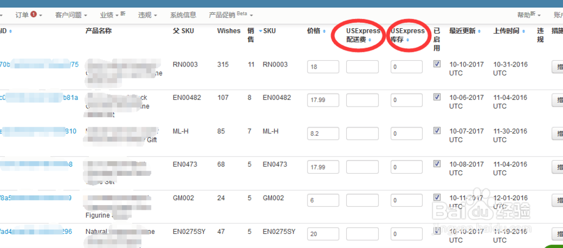Edit price field showing 18
The height and width of the screenshot is (248, 563).
[x=323, y=67]
